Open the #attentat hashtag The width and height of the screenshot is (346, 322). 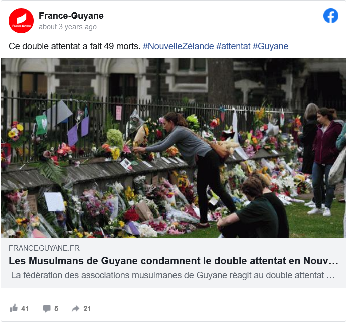pos(233,46)
